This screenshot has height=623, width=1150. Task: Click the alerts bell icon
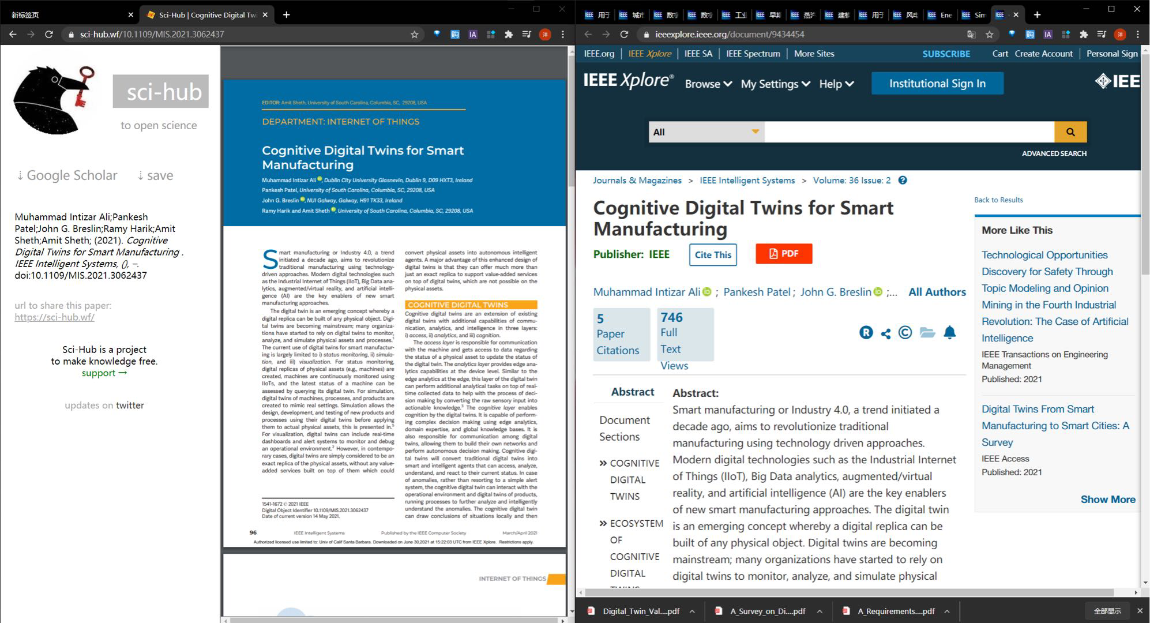(x=949, y=333)
